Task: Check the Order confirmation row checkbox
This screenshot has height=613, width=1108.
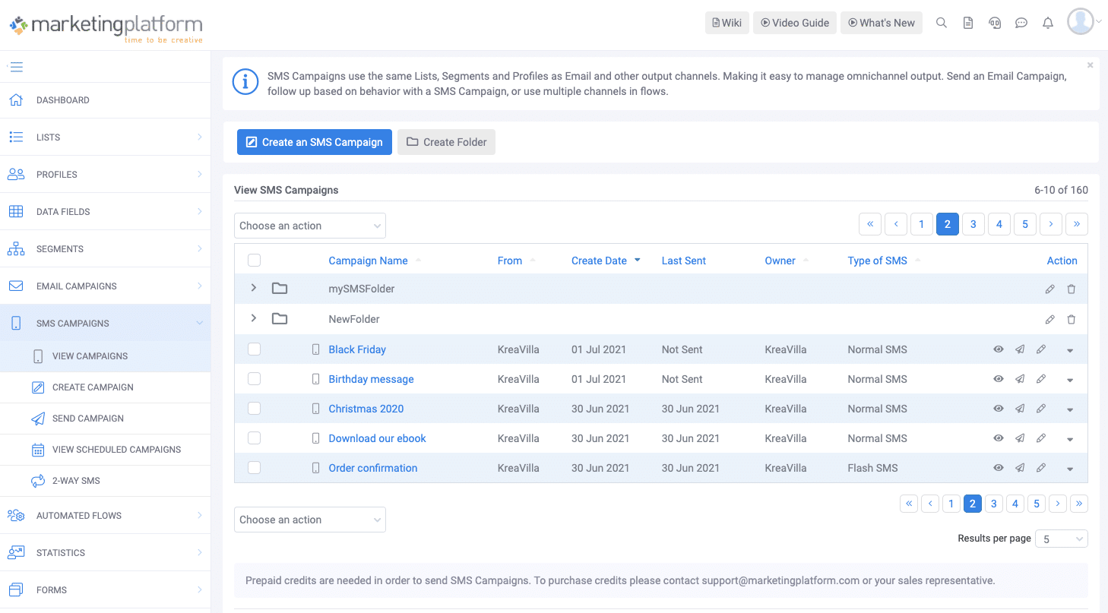Action: pos(255,468)
